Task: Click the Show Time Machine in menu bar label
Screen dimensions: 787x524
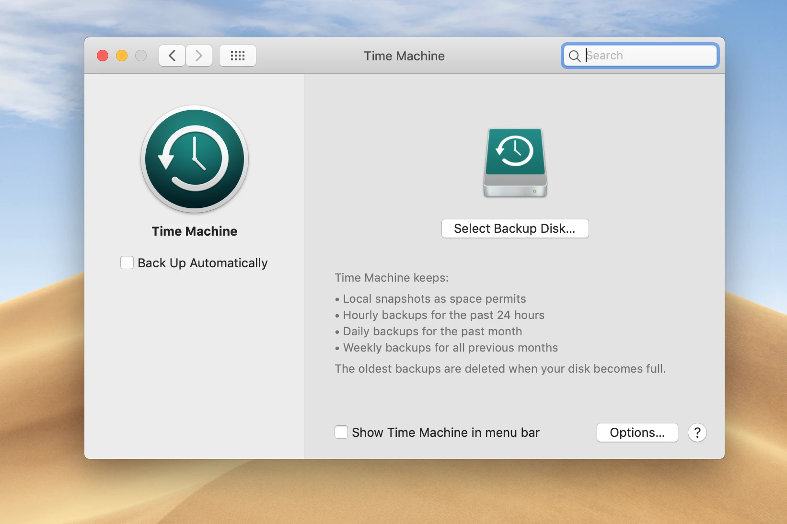Action: (x=445, y=433)
